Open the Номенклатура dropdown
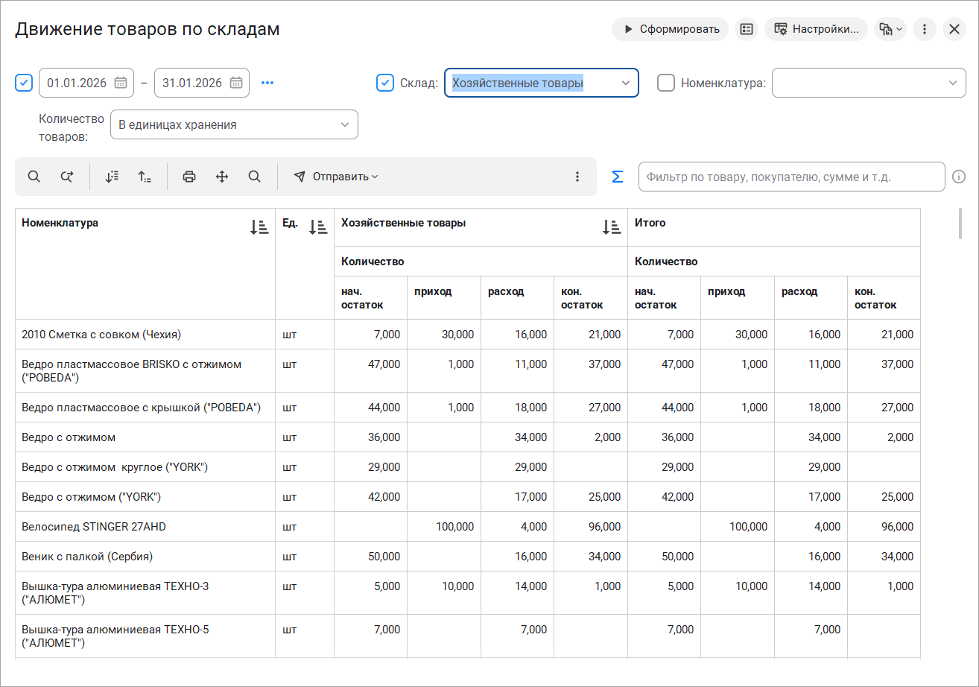The width and height of the screenshot is (979, 687). (952, 83)
